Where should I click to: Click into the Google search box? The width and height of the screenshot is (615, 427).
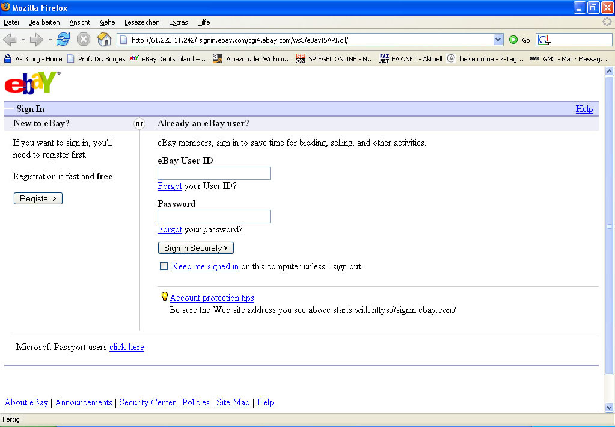pos(582,40)
